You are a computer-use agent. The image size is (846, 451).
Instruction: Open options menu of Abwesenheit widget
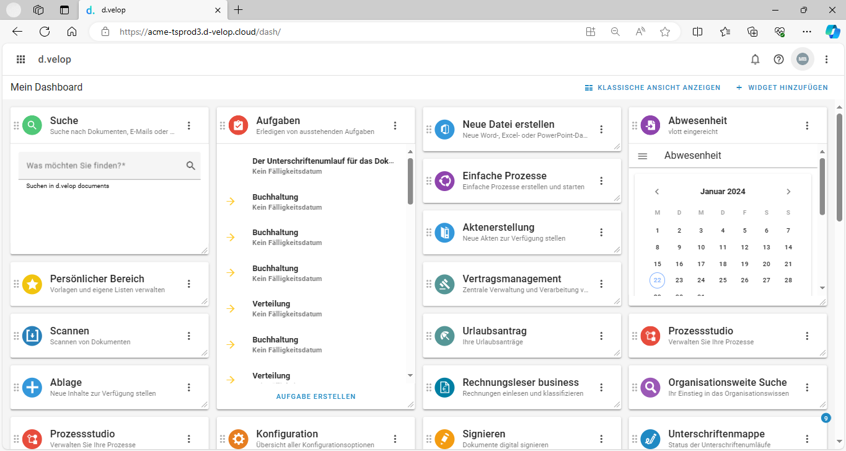(x=807, y=125)
